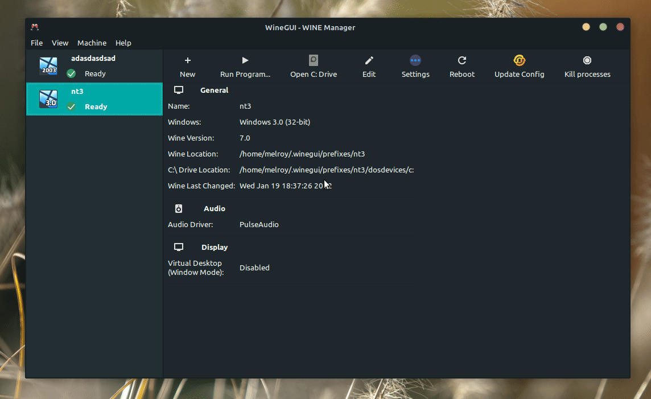
Task: Click the Windows 3.0 icon of nt3
Action: 48,99
